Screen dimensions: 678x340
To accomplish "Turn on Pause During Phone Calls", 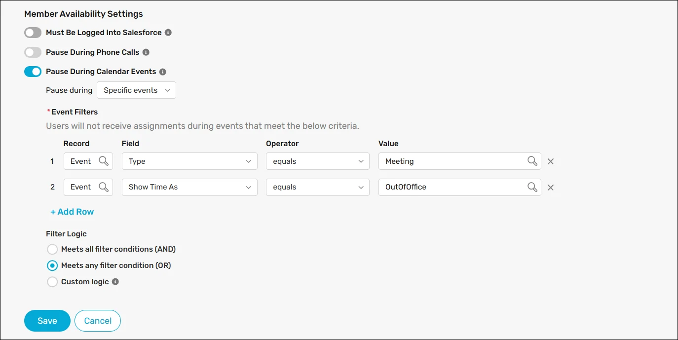I will tap(33, 52).
